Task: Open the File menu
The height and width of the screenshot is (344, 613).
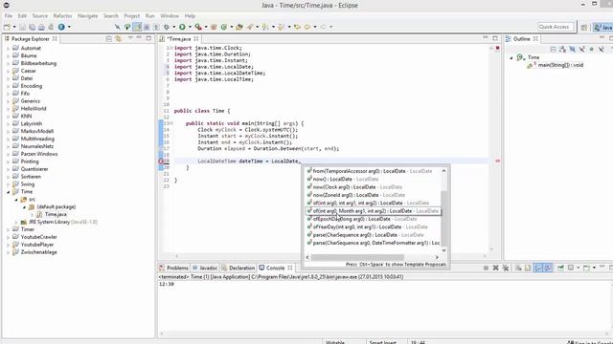Action: [x=9, y=16]
